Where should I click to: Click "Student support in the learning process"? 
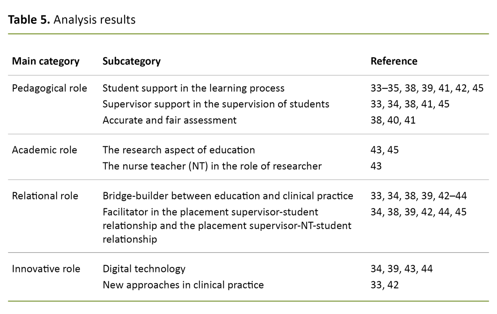(x=193, y=88)
